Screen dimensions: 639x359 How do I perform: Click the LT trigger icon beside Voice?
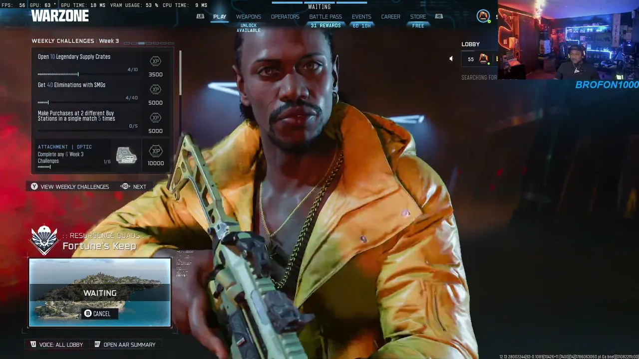tap(33, 345)
